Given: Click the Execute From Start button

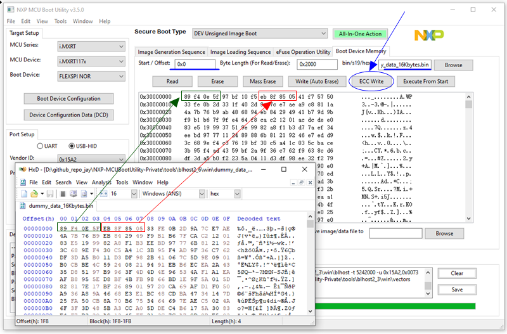Looking at the screenshot, I should [x=425, y=82].
